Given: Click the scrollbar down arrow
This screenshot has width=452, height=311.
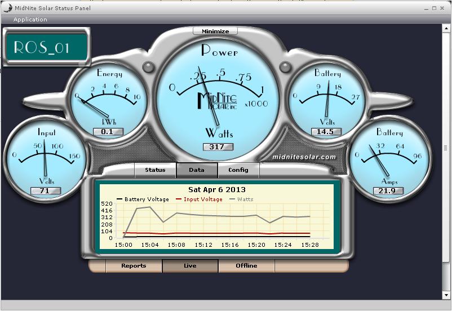Looking at the screenshot, I should point(446,295).
